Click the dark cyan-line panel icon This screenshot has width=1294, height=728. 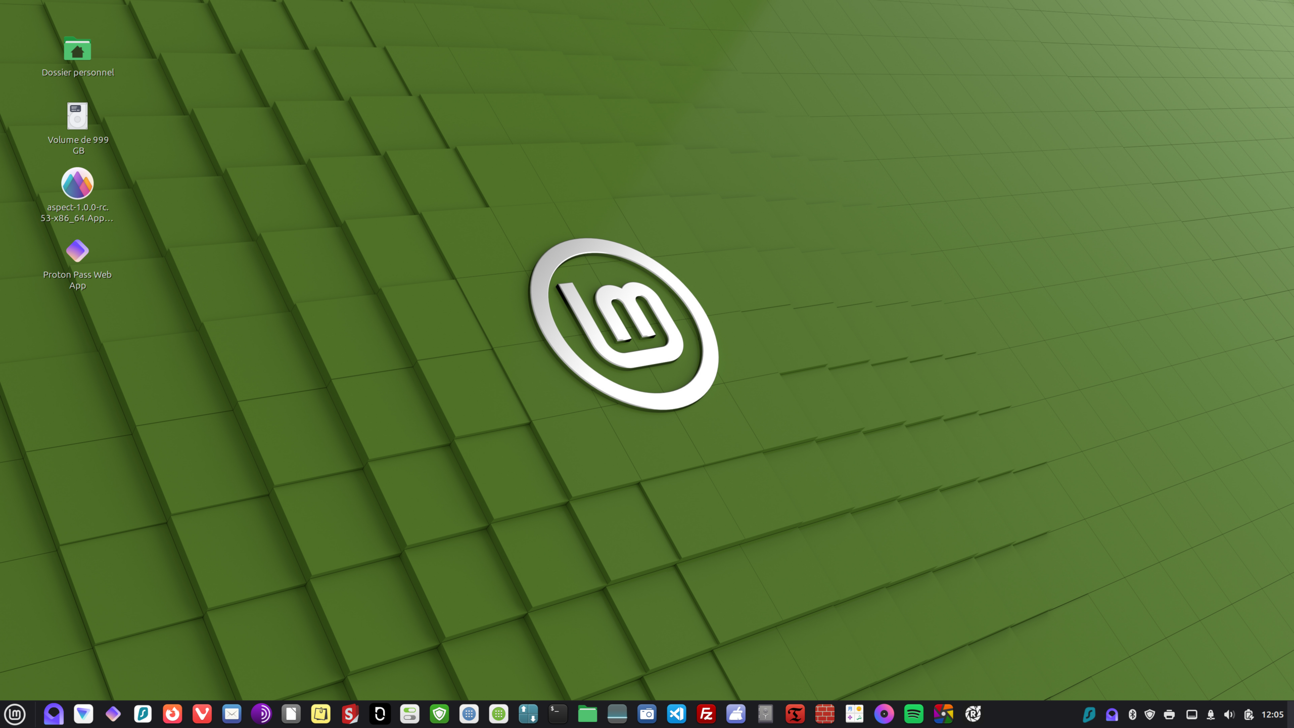tap(617, 714)
